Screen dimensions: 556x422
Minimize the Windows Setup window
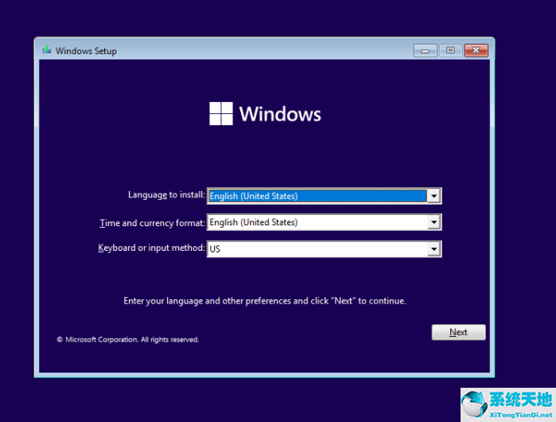pos(425,51)
